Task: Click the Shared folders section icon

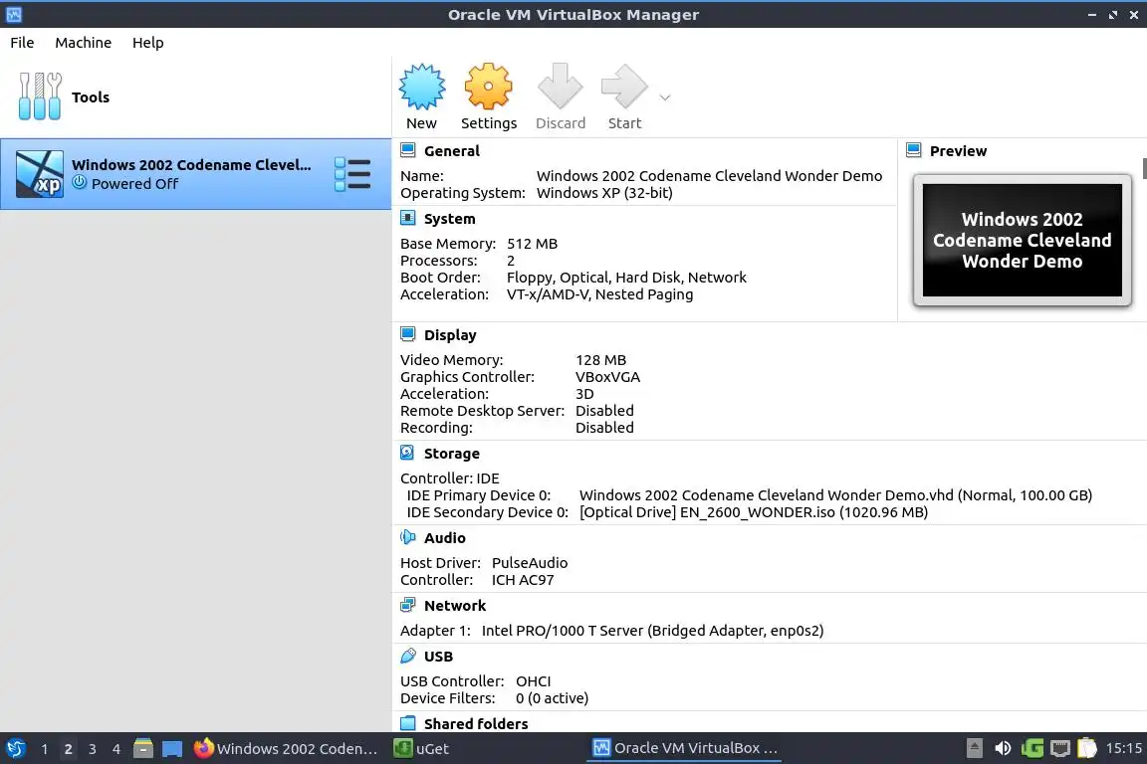Action: click(x=408, y=723)
